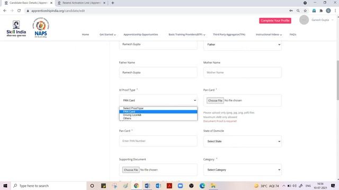
Task: Click the zoom magnifier icon in address bar
Action: pyautogui.click(x=298, y=11)
